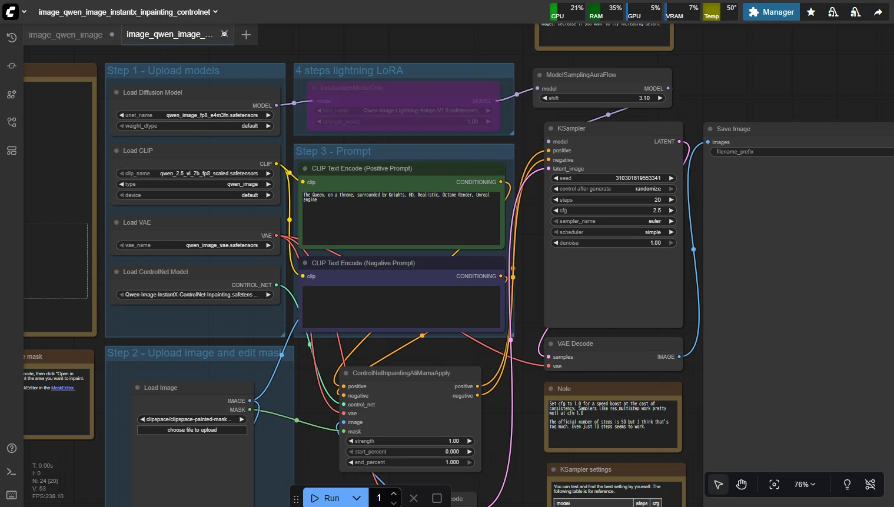The width and height of the screenshot is (894, 507).
Task: Open the workflow name dropdown menu
Action: 128,12
